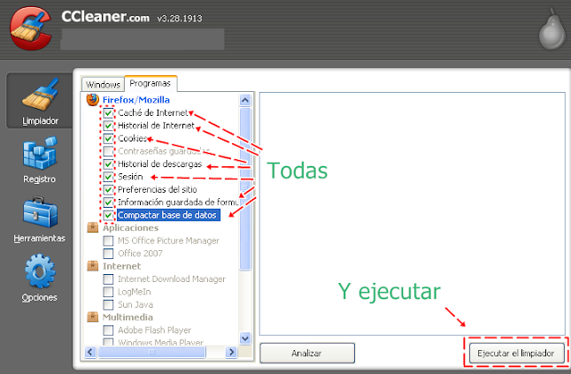The image size is (571, 374).
Task: Open the Herramientas toolbox section
Action: 39,219
